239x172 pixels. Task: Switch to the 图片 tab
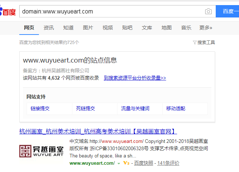pyautogui.click(x=88, y=28)
